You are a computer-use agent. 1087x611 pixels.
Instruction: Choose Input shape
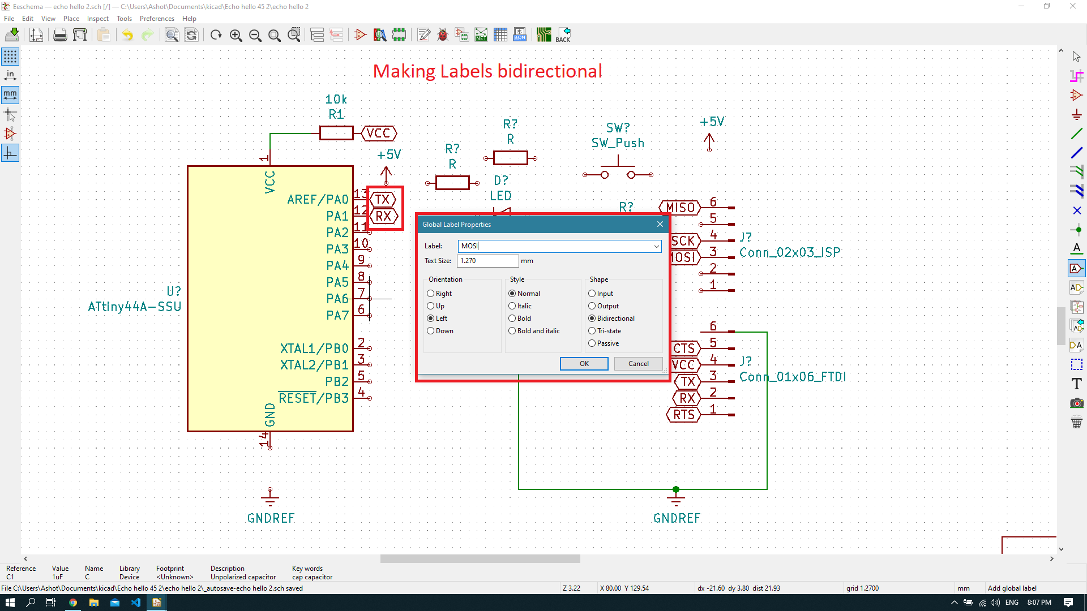pos(601,294)
